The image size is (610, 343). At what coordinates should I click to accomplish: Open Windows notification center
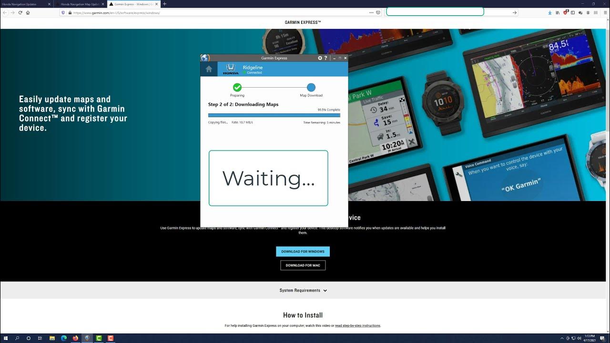pos(602,338)
